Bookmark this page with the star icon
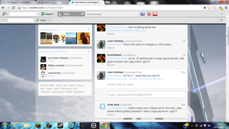 tap(209, 8)
